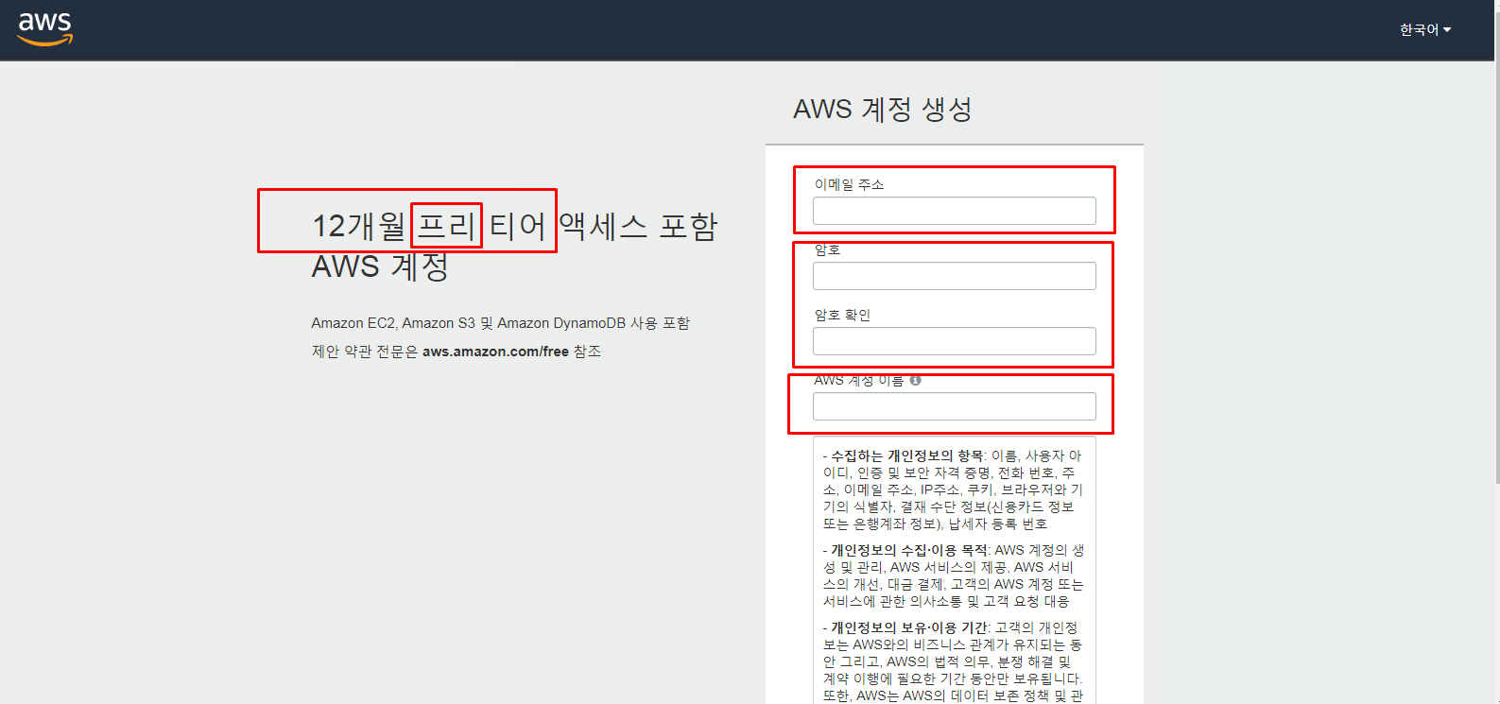Open the 한국어 language dropdown
Viewport: 1500px width, 704px height.
coord(1424,30)
